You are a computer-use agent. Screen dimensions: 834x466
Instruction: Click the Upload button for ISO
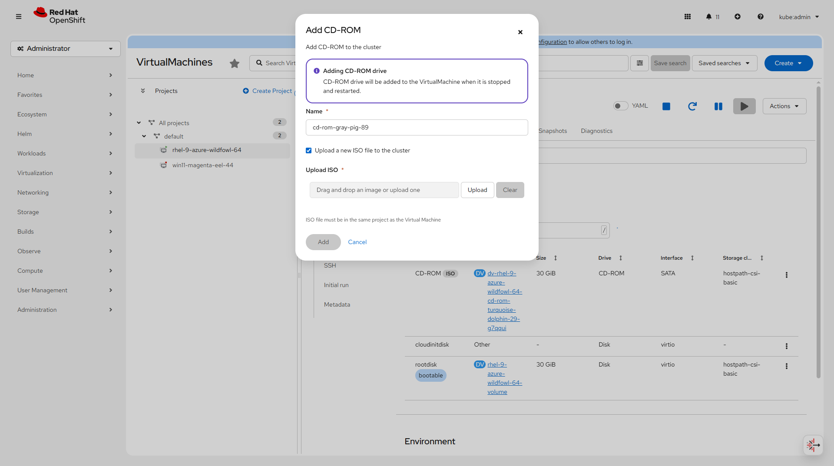477,190
